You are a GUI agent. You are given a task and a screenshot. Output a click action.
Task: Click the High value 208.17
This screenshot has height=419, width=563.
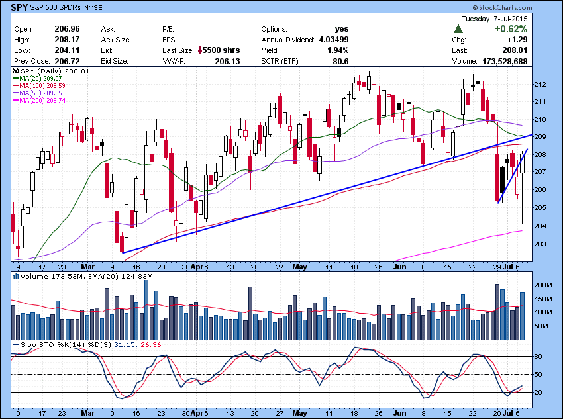tap(67, 40)
